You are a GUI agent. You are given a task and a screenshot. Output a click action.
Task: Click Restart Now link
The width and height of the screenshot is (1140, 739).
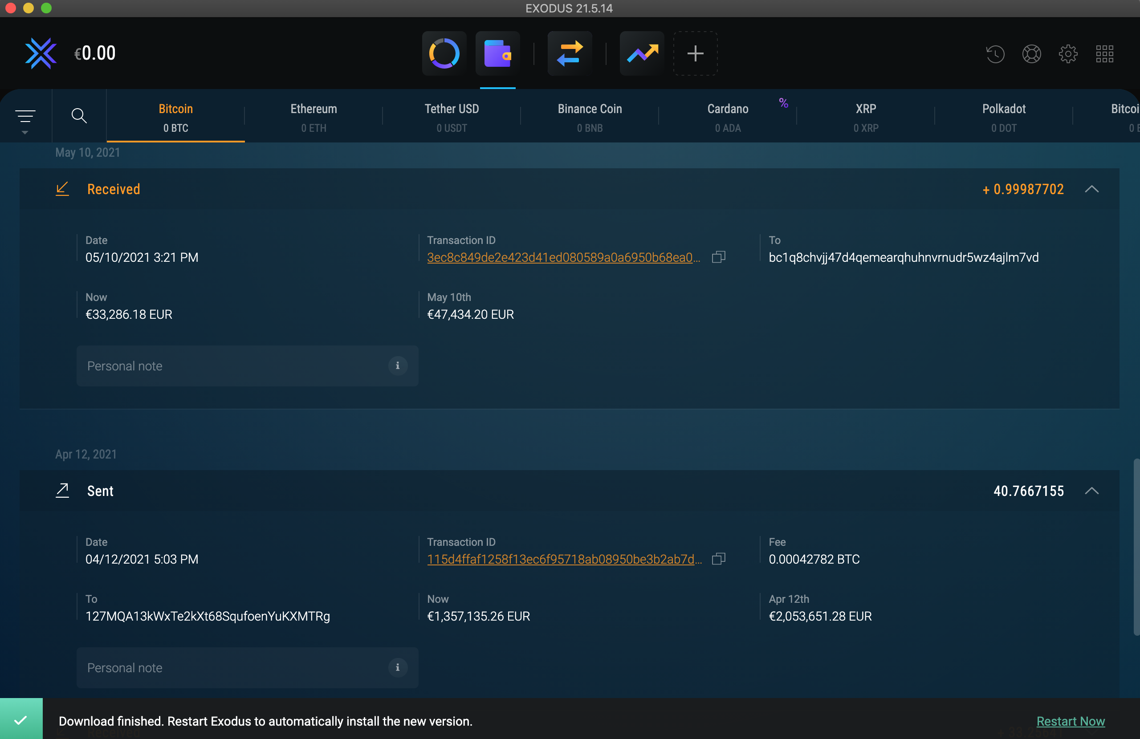click(x=1071, y=721)
